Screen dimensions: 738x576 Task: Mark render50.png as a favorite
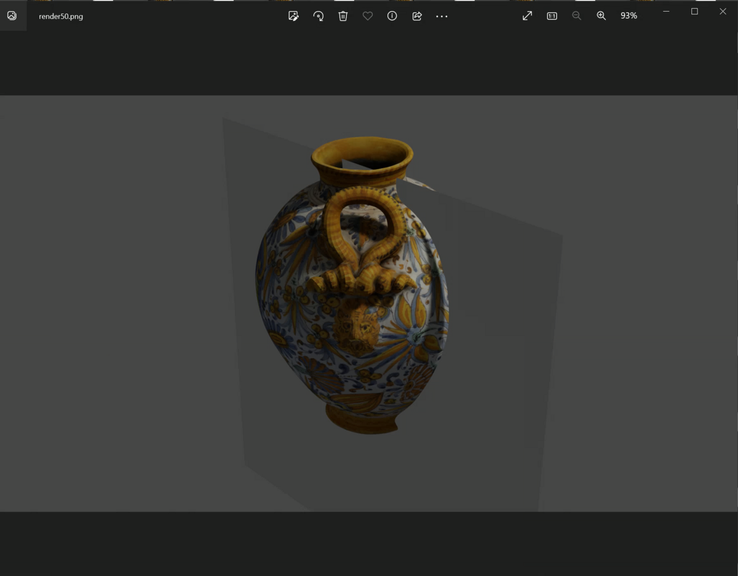(x=367, y=16)
